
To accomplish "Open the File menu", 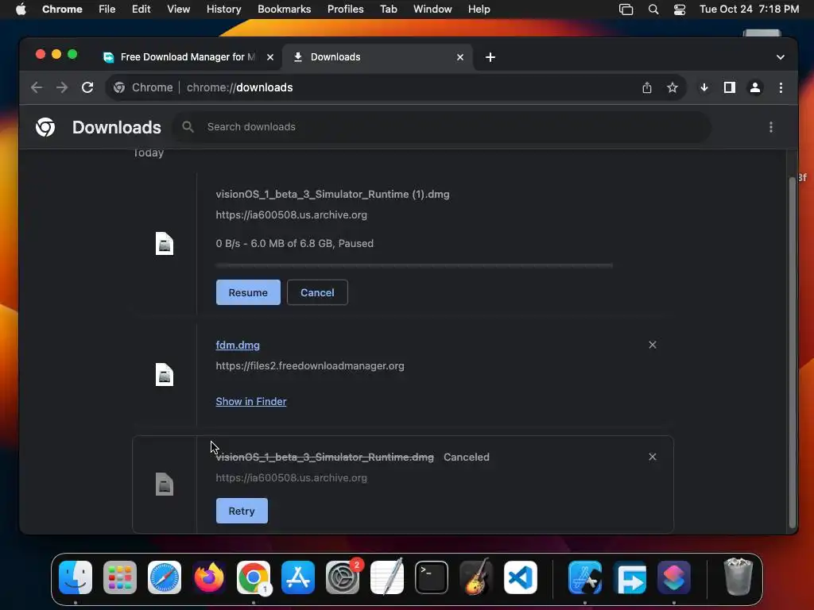I will pyautogui.click(x=107, y=10).
